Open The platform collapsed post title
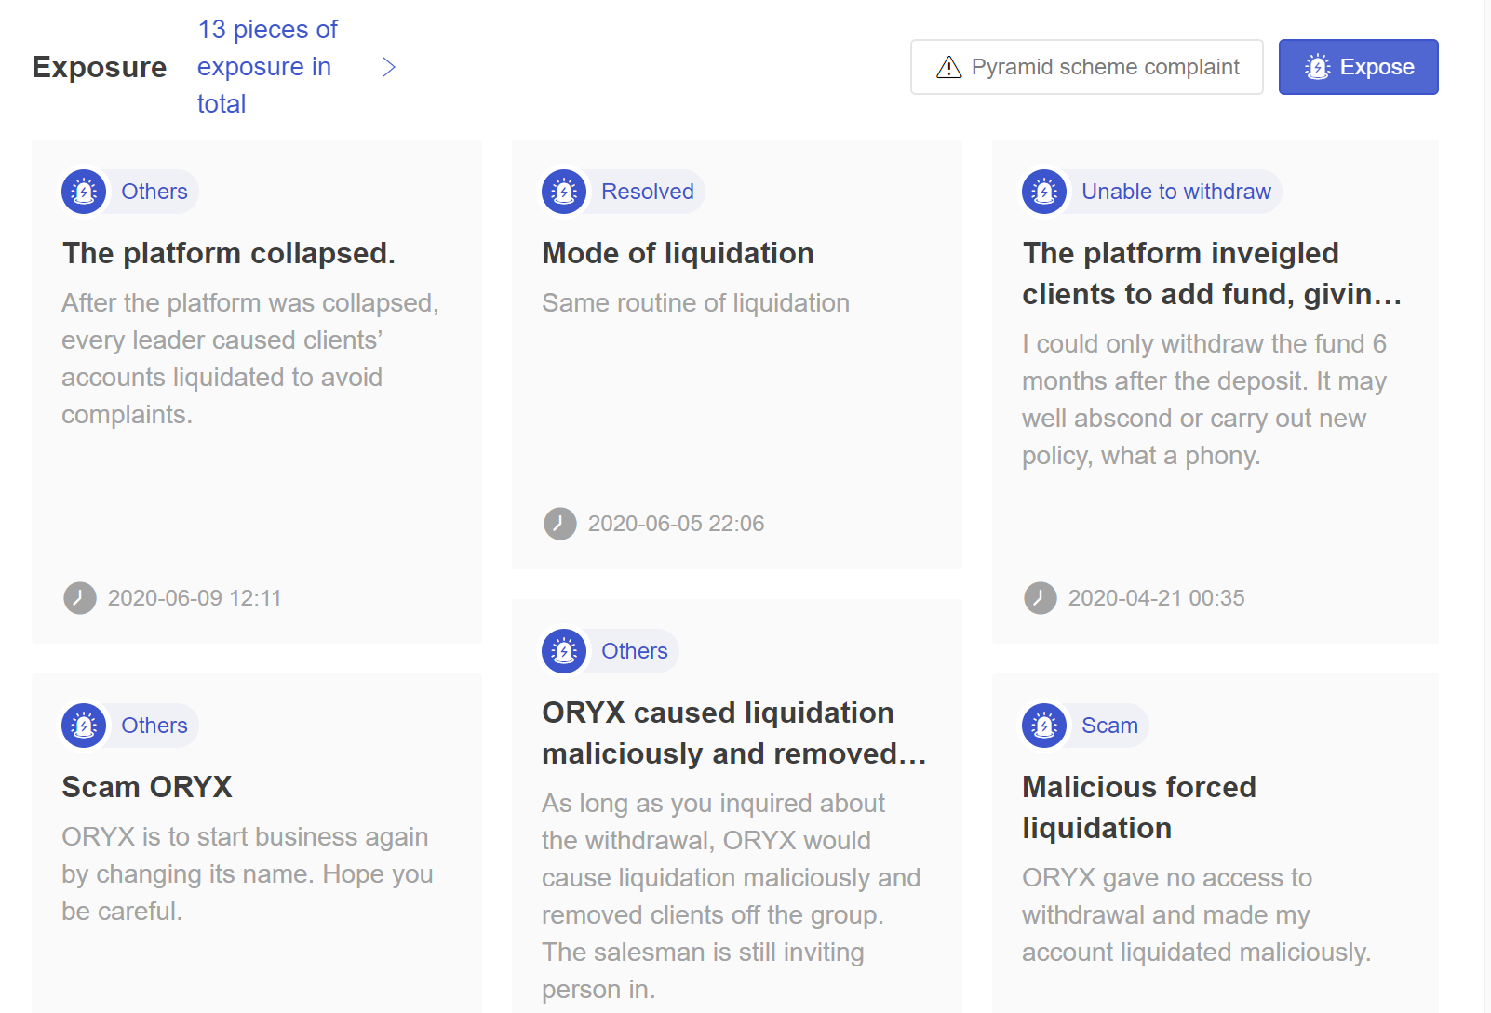Image resolution: width=1491 pixels, height=1013 pixels. tap(229, 253)
